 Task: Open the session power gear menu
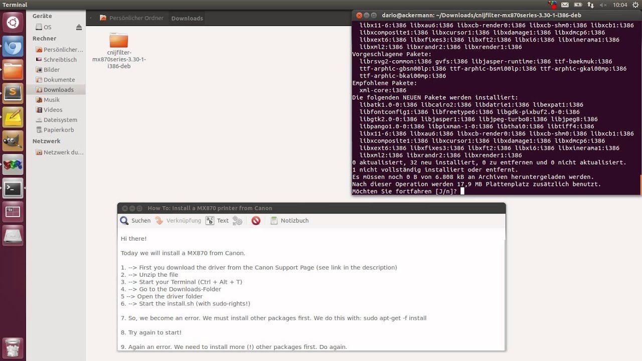pyautogui.click(x=635, y=5)
